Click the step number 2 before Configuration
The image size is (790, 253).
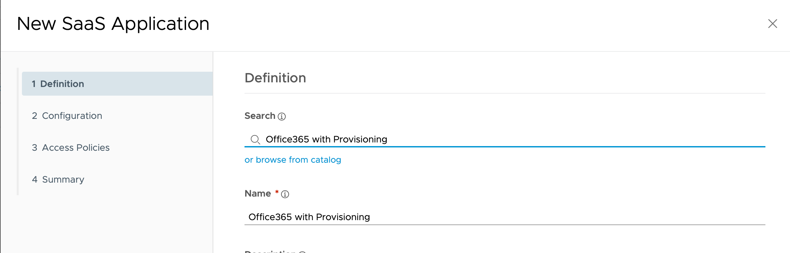click(x=35, y=116)
